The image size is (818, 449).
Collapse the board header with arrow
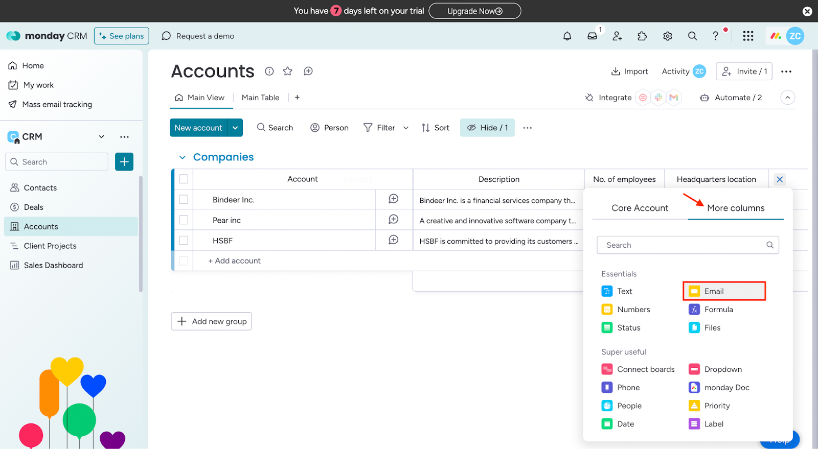(x=788, y=98)
